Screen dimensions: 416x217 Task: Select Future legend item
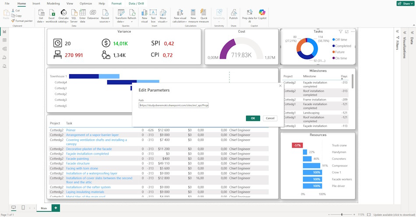[338, 52]
